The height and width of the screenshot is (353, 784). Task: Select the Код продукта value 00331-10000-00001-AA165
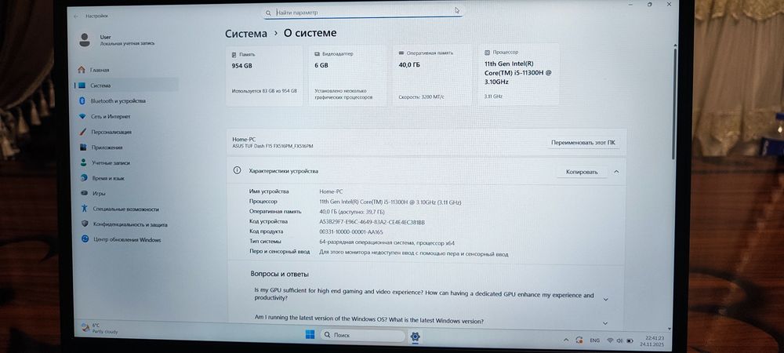click(x=351, y=232)
